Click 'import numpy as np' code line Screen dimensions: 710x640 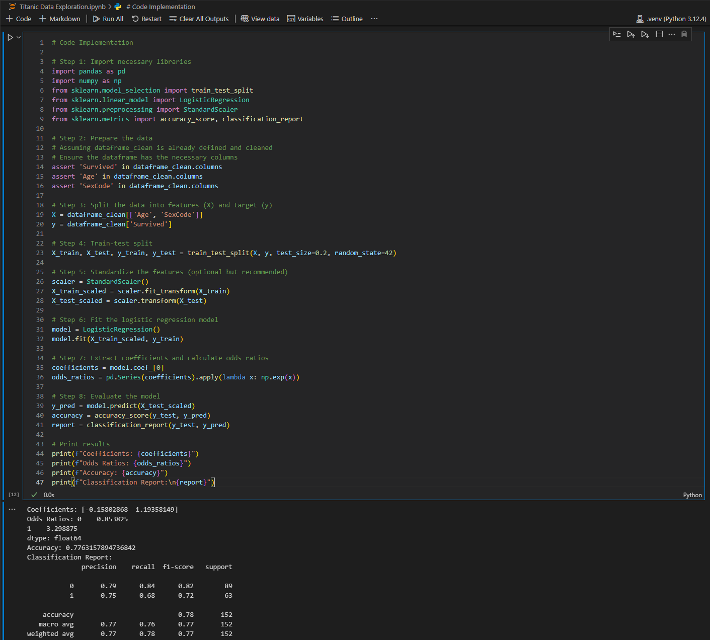[87, 81]
